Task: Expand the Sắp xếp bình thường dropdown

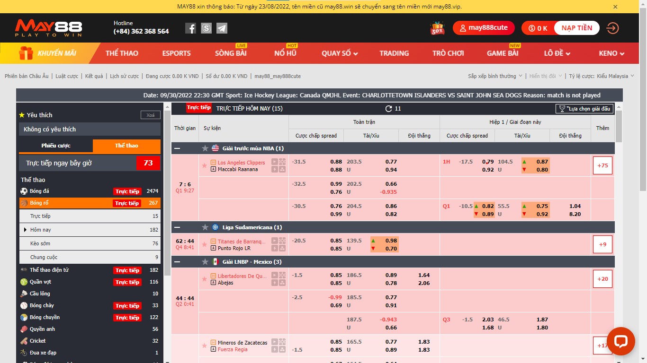Action: click(x=495, y=76)
